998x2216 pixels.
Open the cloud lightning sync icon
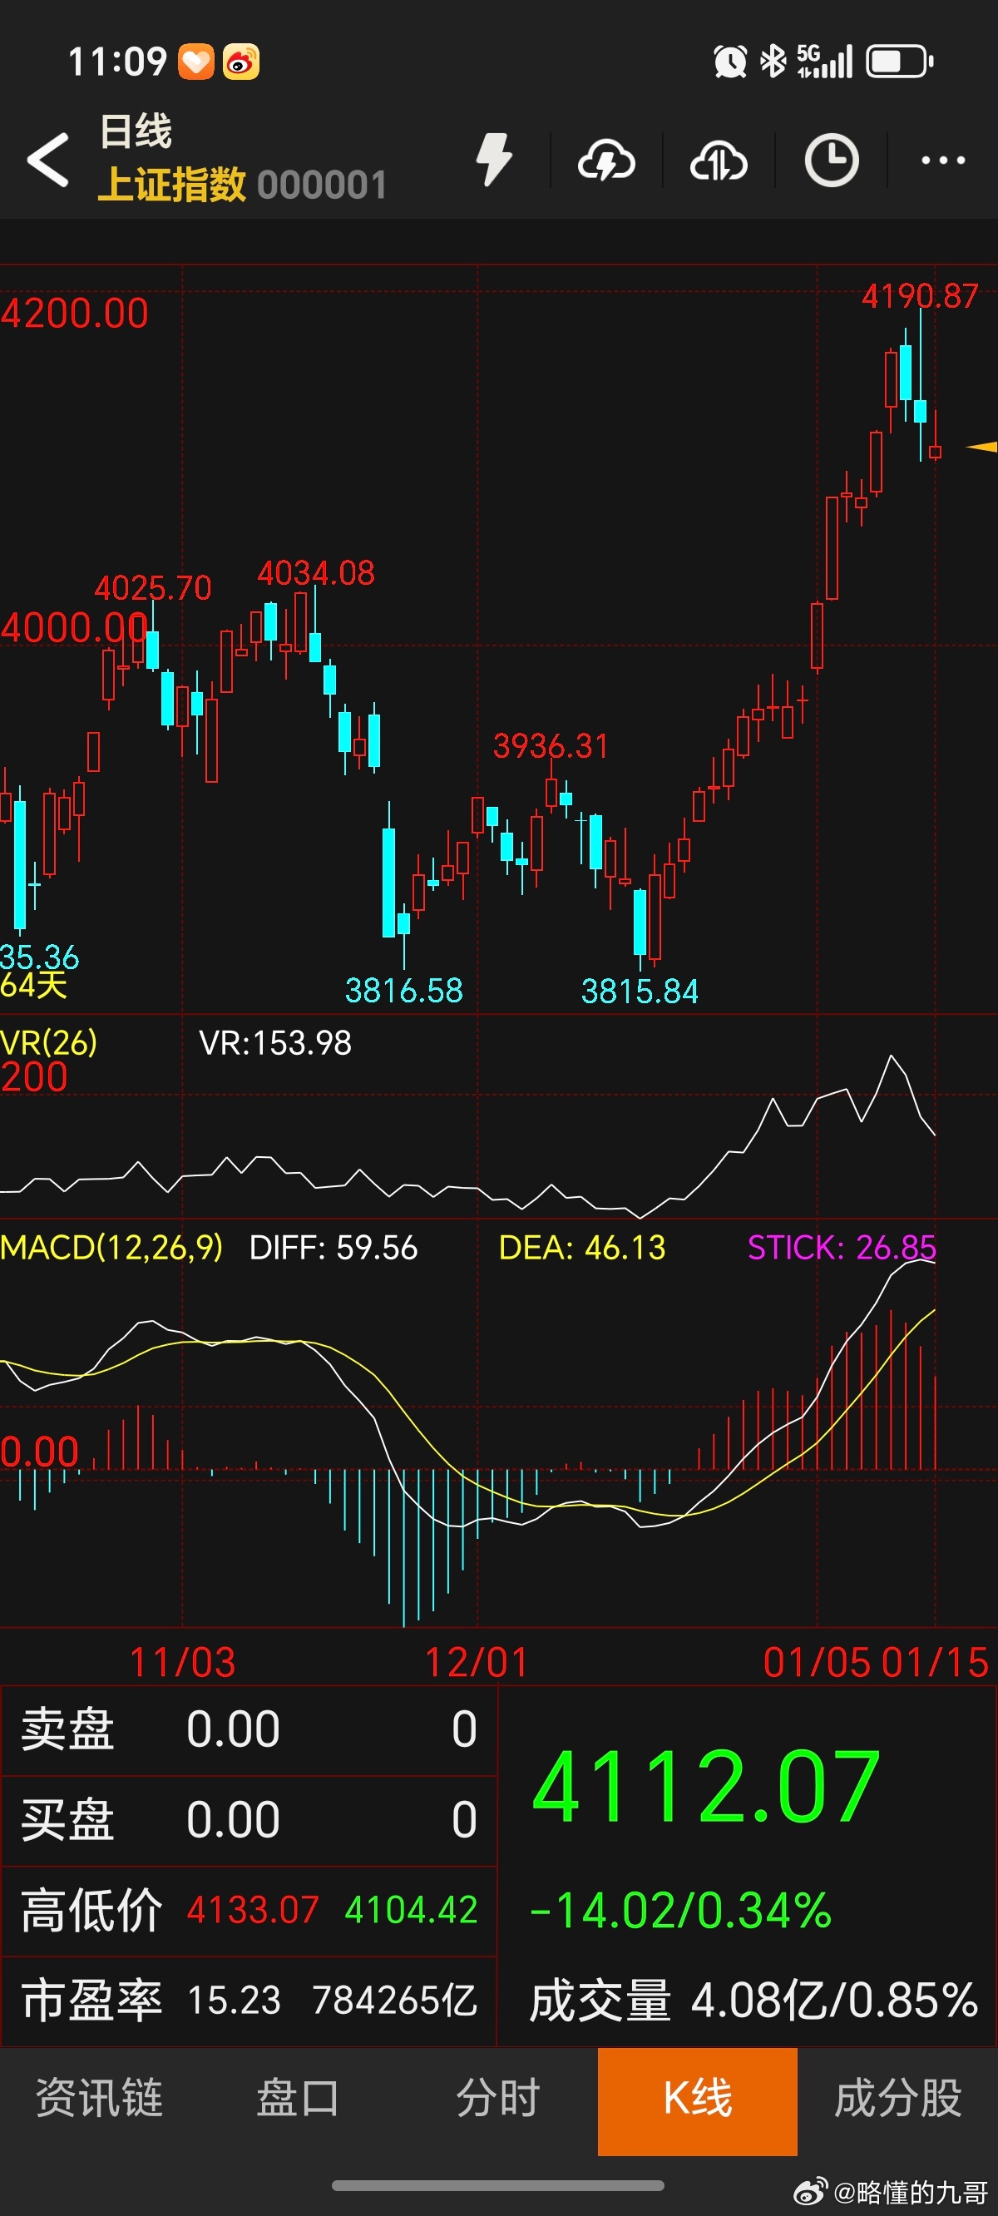[606, 160]
